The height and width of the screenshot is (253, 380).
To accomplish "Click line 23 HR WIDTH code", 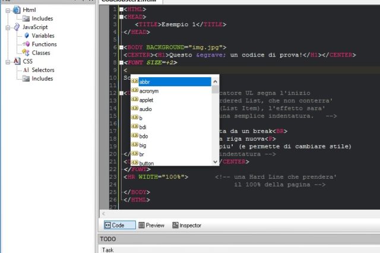I will pos(156,177).
